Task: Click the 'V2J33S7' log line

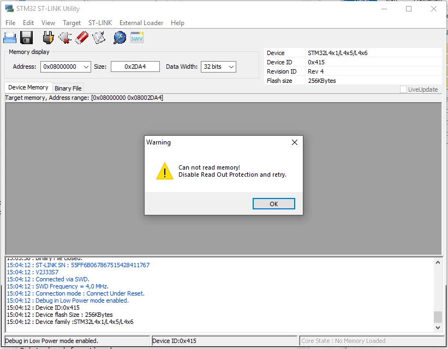Action: point(33,272)
